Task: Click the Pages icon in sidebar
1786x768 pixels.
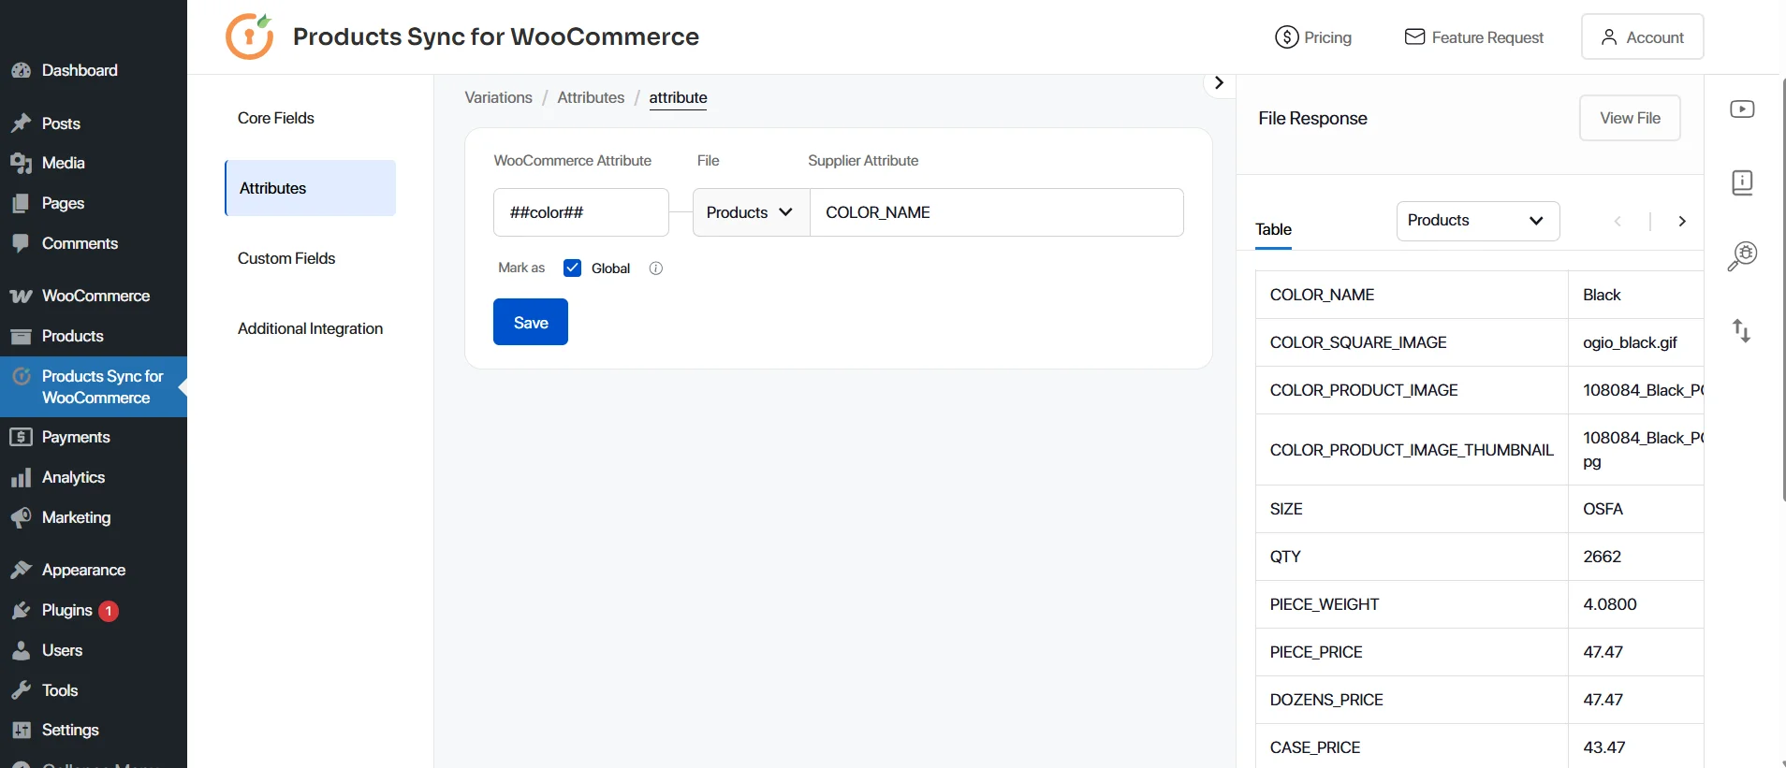Action: tap(21, 203)
